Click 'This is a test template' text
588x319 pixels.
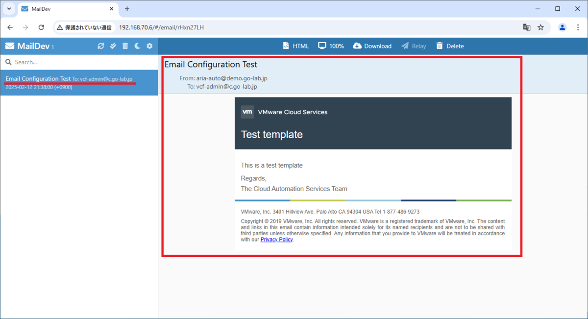point(272,165)
